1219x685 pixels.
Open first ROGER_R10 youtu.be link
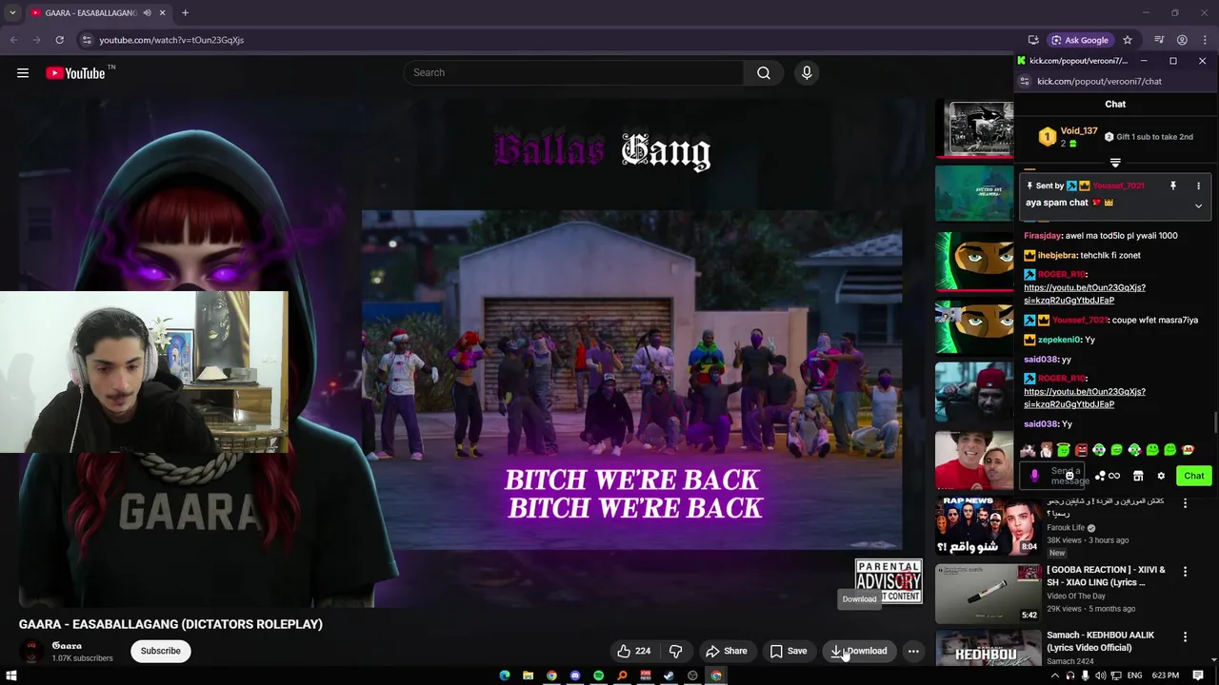point(1085,294)
